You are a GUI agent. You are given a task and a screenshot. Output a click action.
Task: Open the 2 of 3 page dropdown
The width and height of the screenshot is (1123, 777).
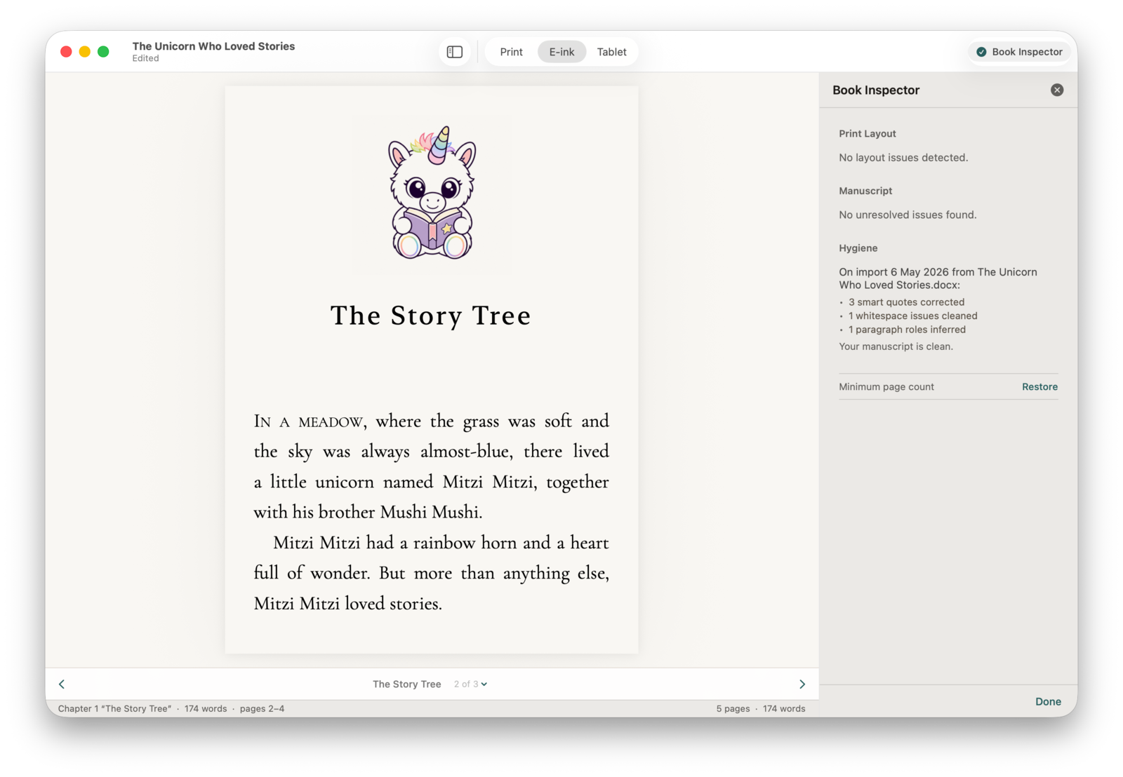(x=470, y=684)
